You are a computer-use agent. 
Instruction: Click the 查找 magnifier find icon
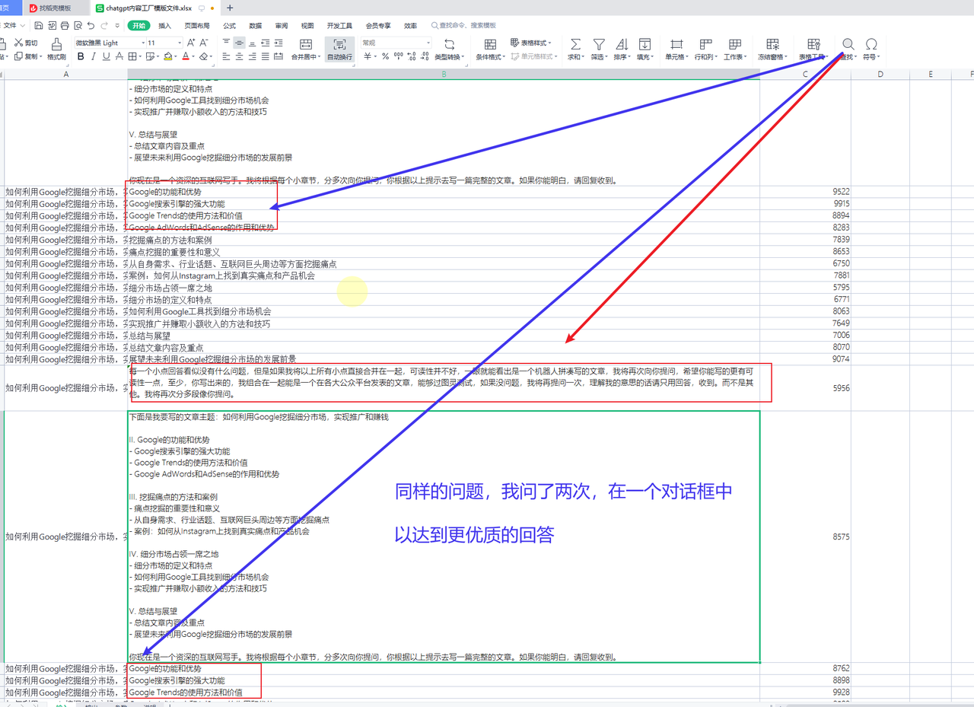pyautogui.click(x=848, y=45)
